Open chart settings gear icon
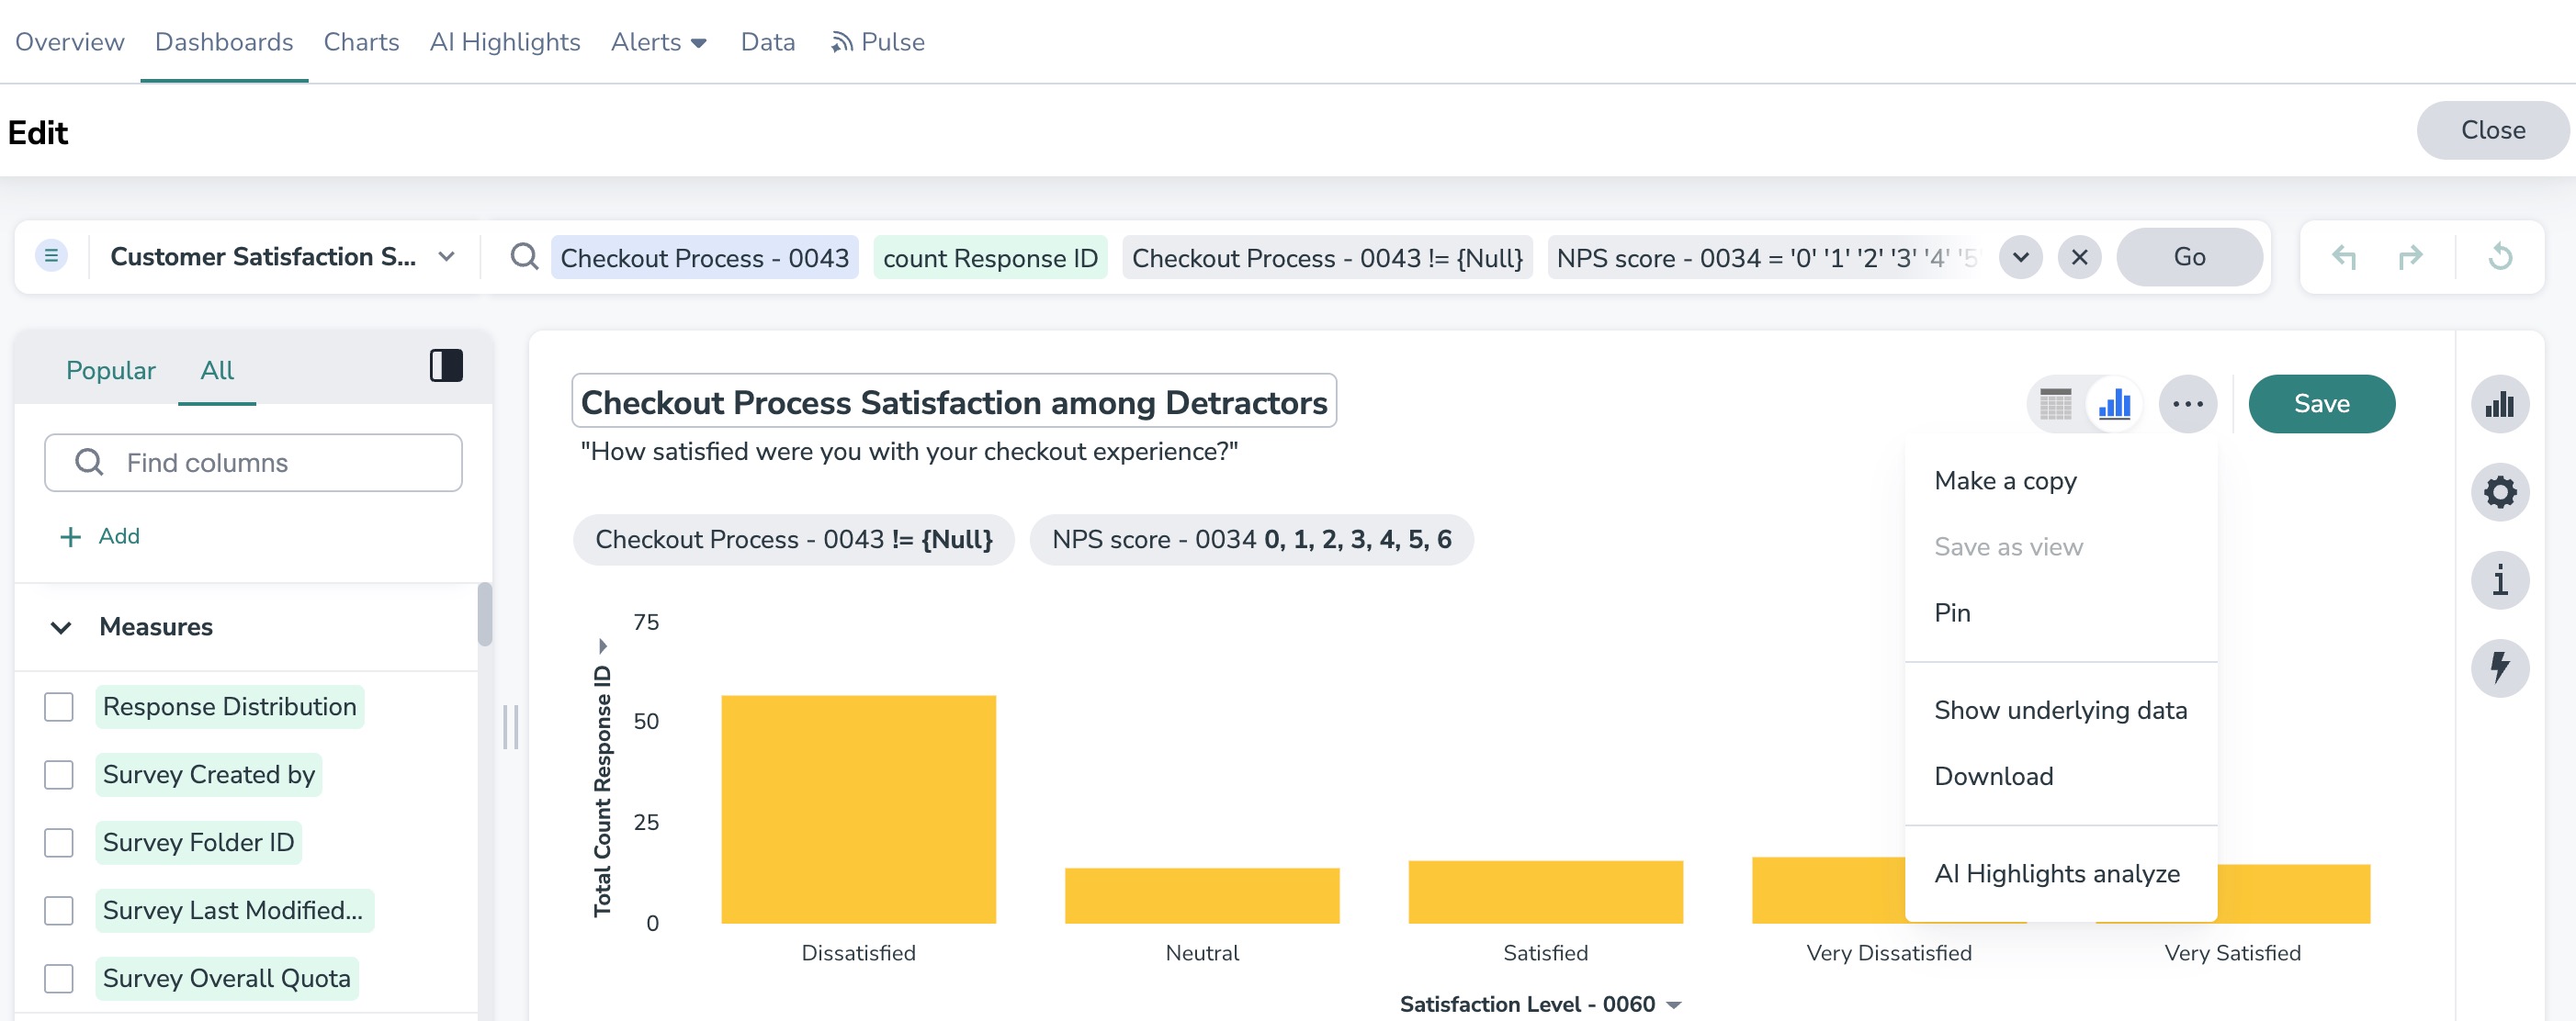The image size is (2576, 1021). 2499,491
